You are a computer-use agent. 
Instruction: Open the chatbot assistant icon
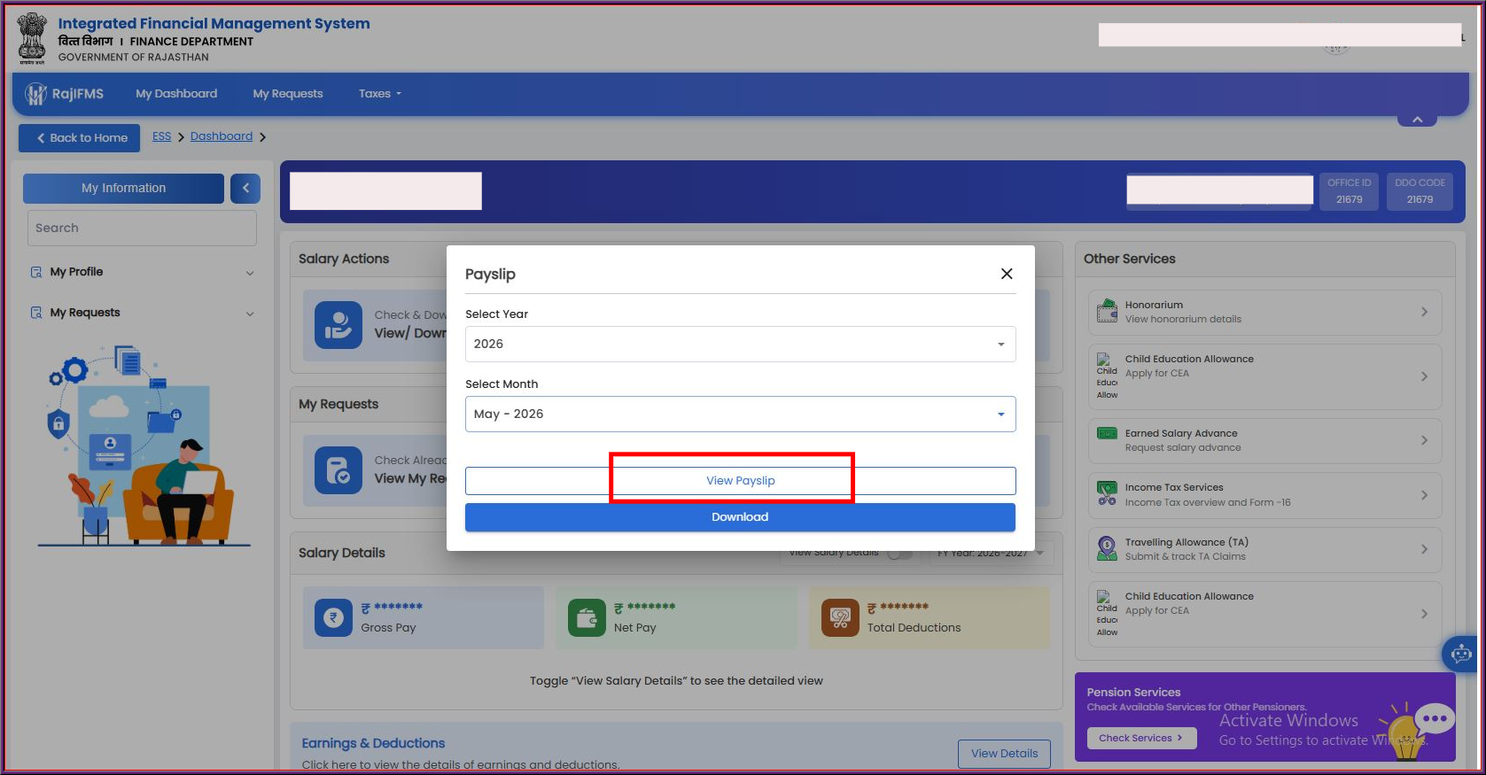pyautogui.click(x=1461, y=655)
